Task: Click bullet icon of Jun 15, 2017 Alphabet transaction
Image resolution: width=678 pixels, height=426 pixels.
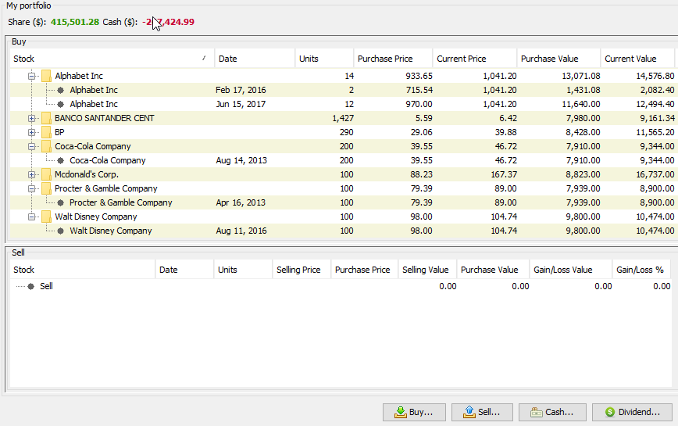Action: click(x=61, y=104)
